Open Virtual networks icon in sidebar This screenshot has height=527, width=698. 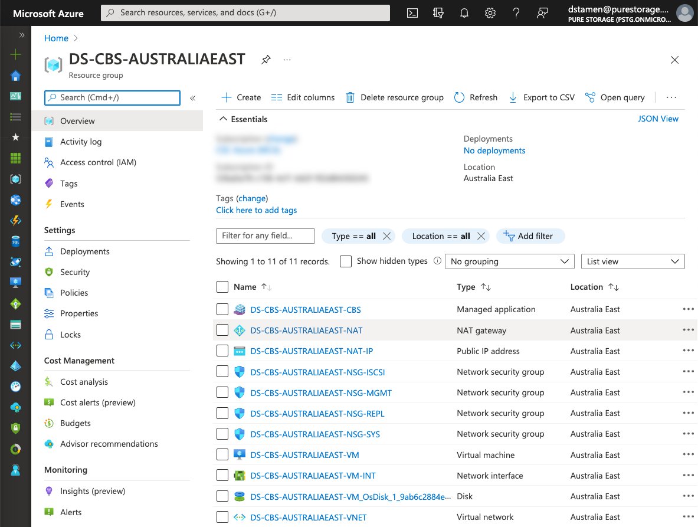pos(15,345)
